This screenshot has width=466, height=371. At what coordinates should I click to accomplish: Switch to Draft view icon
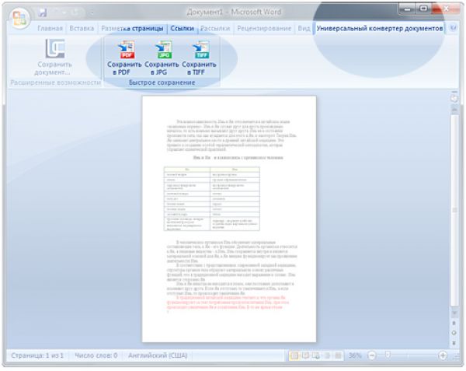click(338, 355)
